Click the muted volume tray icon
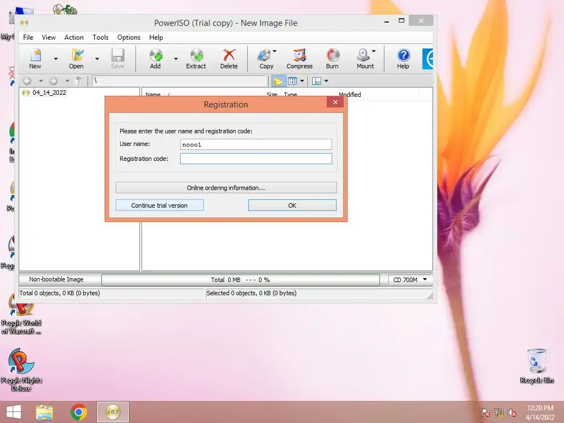Screen dimensions: 564x423 pyautogui.click(x=512, y=413)
